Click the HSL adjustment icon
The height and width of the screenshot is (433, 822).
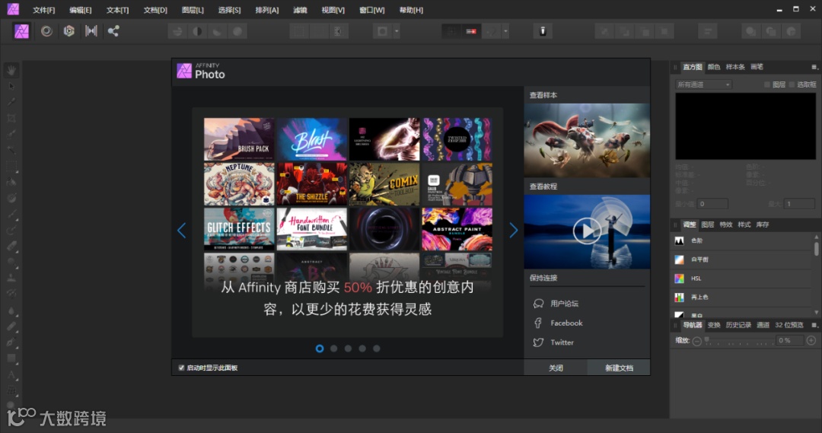point(680,279)
